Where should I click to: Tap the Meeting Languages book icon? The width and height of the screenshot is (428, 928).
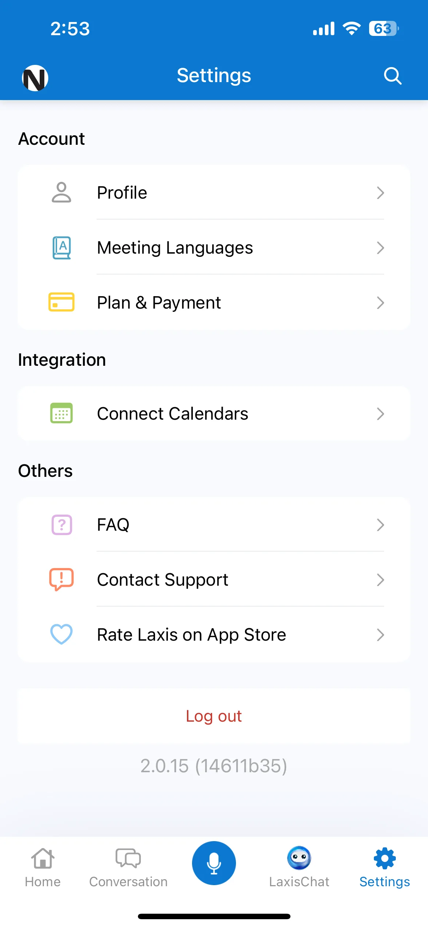click(61, 248)
